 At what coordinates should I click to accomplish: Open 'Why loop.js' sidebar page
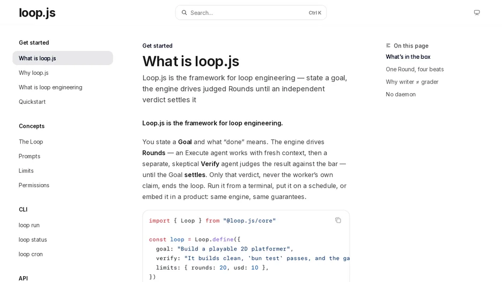pos(34,73)
